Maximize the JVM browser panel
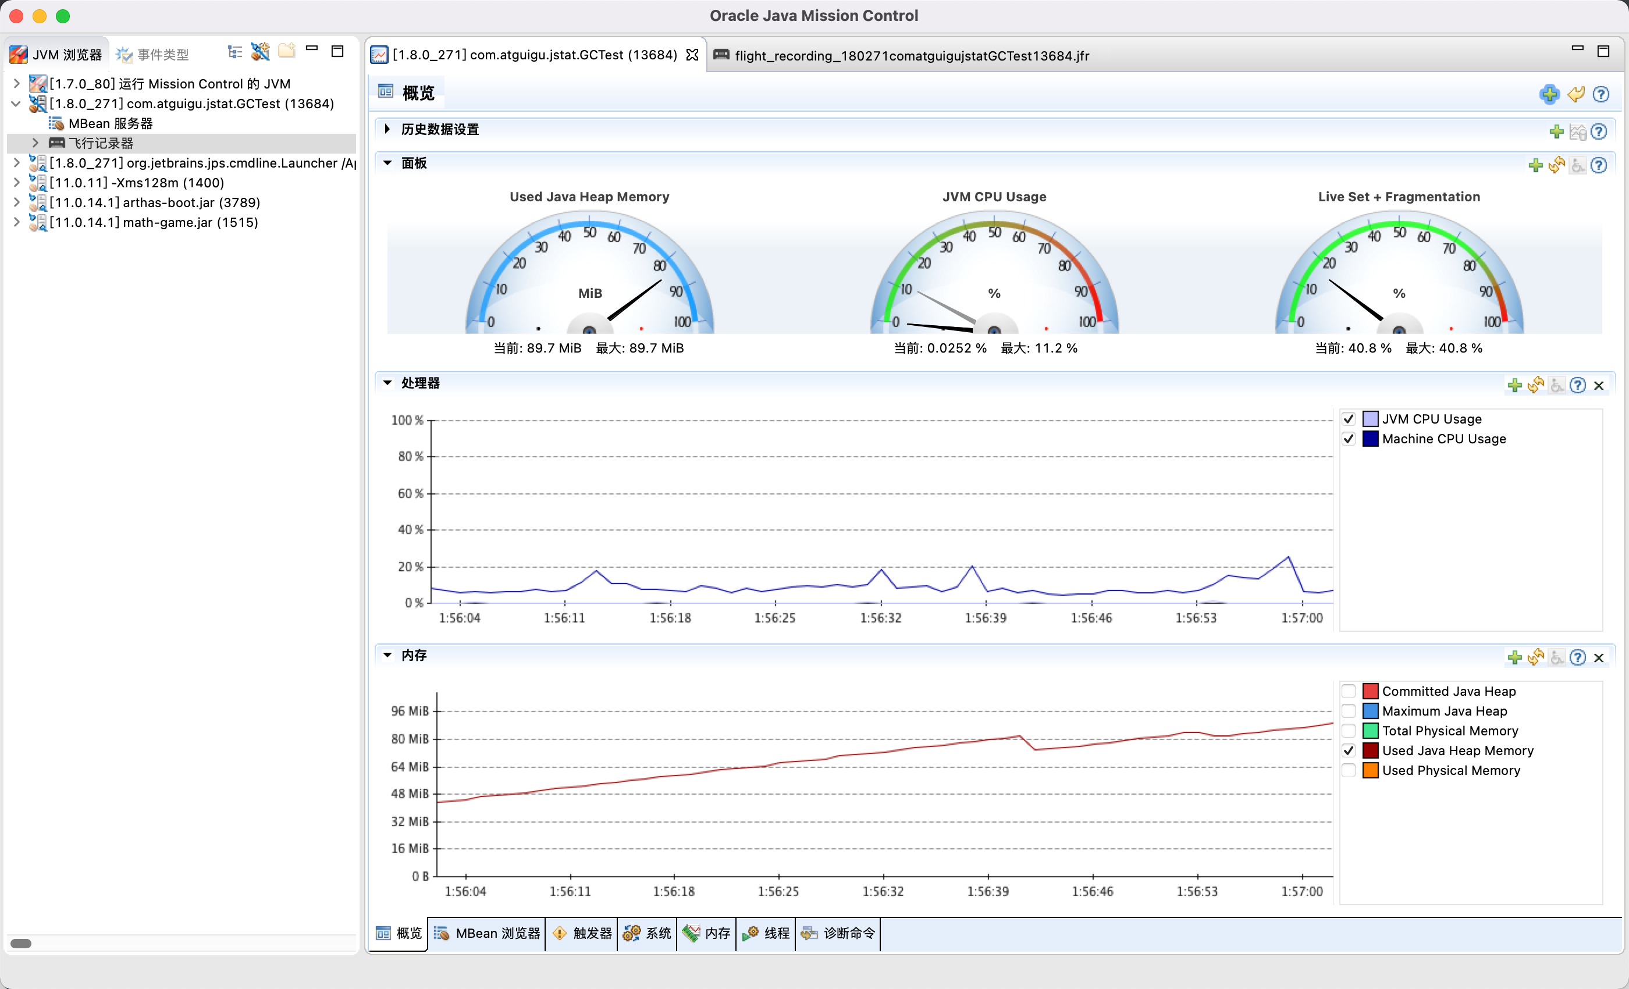Image resolution: width=1629 pixels, height=989 pixels. 337,51
